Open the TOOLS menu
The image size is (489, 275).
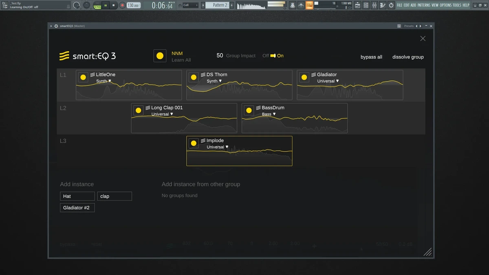(457, 5)
